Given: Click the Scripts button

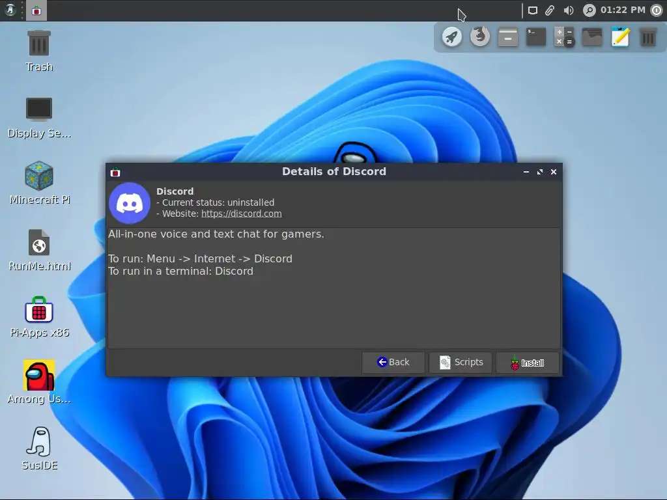Looking at the screenshot, I should (x=461, y=362).
